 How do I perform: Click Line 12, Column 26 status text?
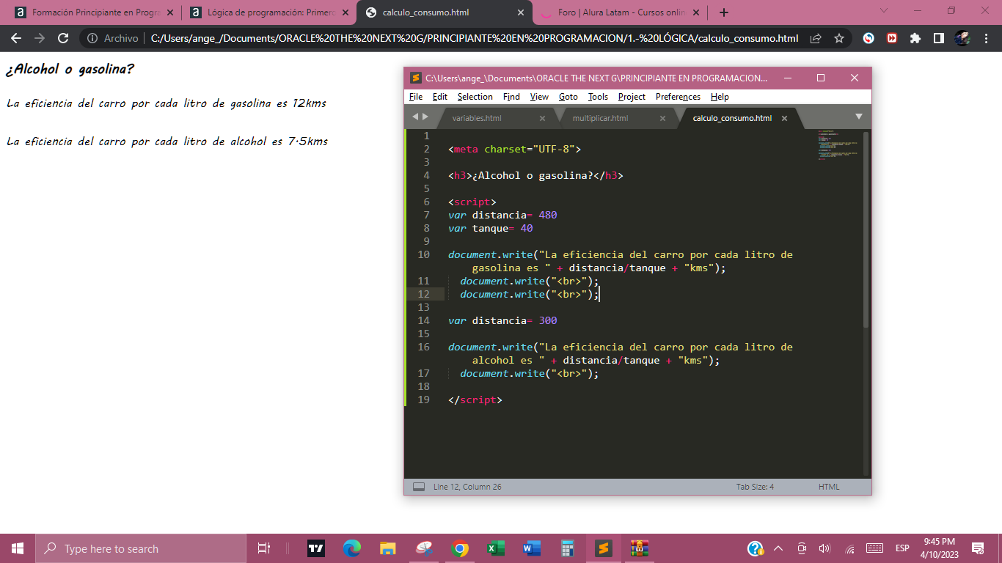(467, 487)
